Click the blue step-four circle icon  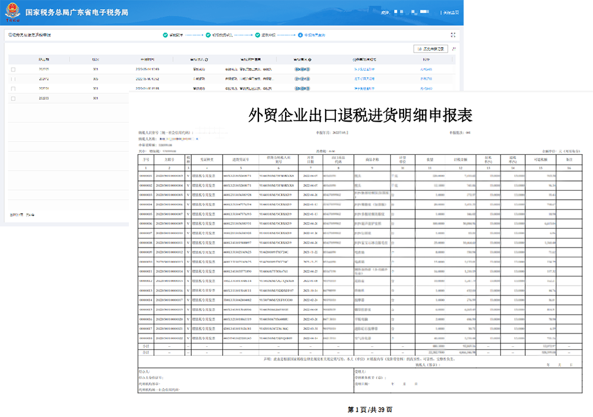[x=300, y=35]
